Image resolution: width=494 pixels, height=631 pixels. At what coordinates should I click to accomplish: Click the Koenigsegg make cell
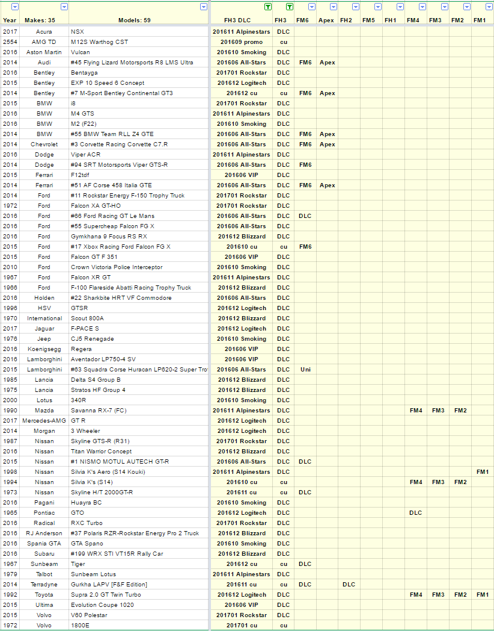(44, 349)
